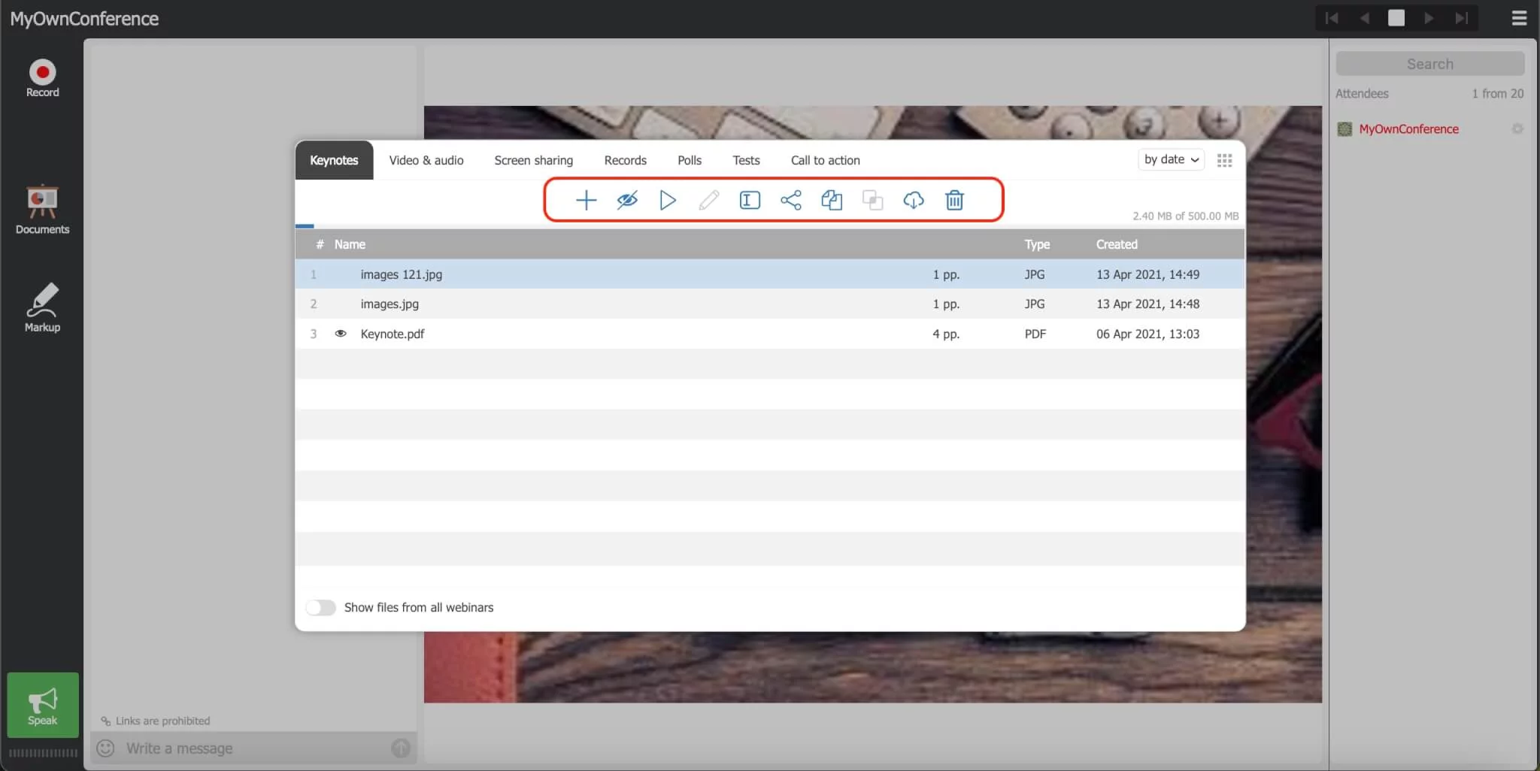
Task: Rename a file using the pencil icon
Action: point(708,200)
